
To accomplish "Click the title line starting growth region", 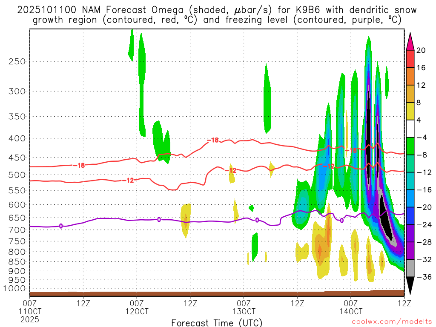I will (x=217, y=20).
